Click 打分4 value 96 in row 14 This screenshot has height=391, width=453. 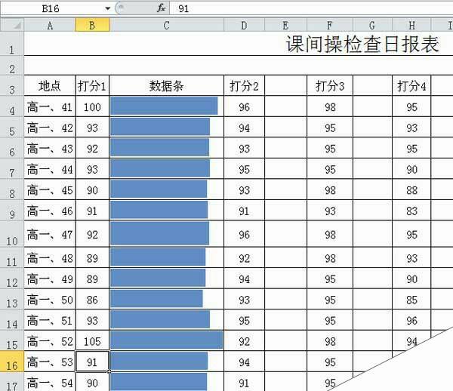point(411,320)
